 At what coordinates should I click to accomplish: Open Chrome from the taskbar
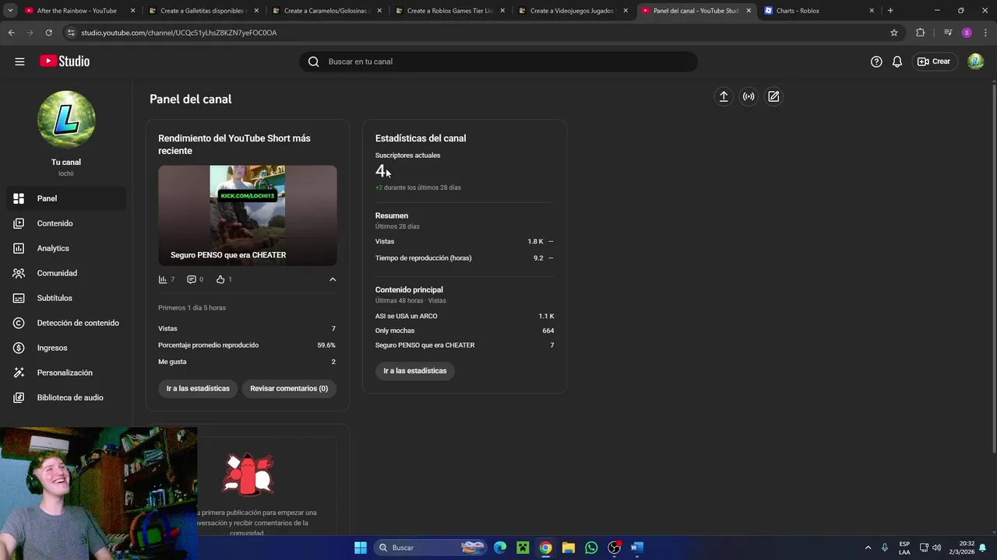pos(546,548)
